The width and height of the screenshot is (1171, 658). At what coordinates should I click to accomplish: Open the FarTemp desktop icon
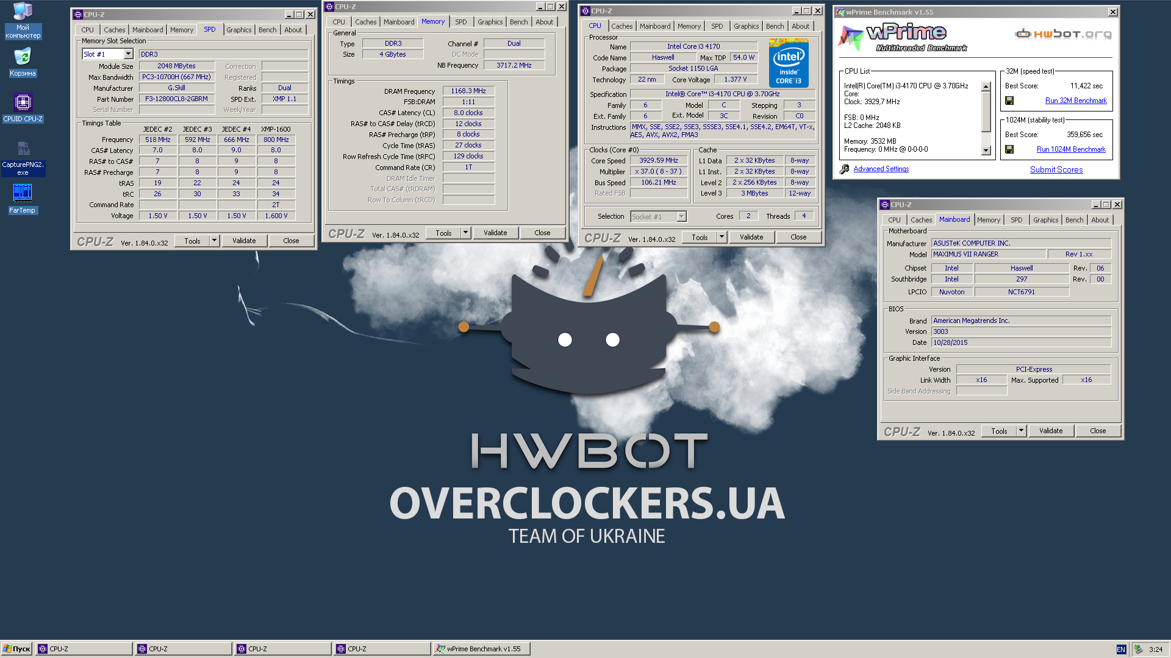pyautogui.click(x=23, y=199)
